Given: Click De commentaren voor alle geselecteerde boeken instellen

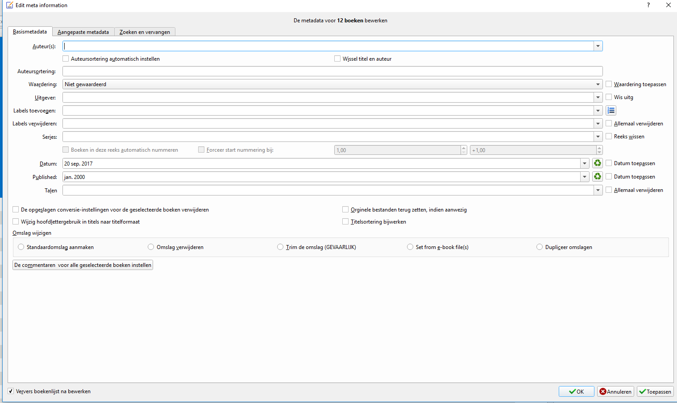Looking at the screenshot, I should click(83, 265).
